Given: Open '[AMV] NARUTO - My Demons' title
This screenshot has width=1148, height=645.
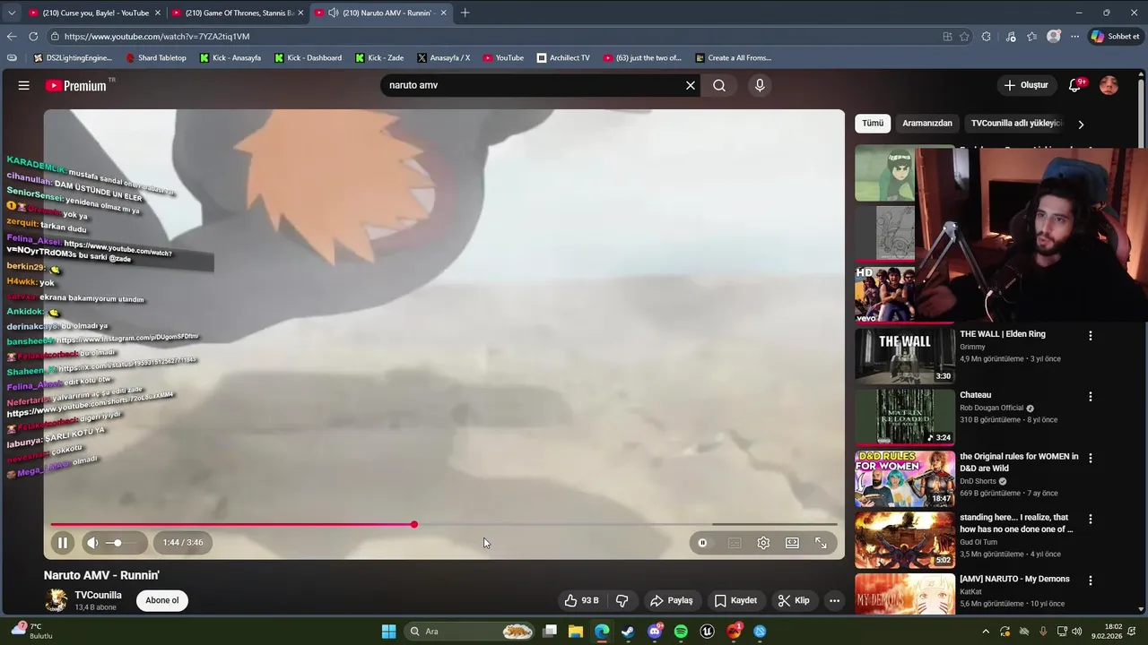Looking at the screenshot, I should click(1014, 579).
